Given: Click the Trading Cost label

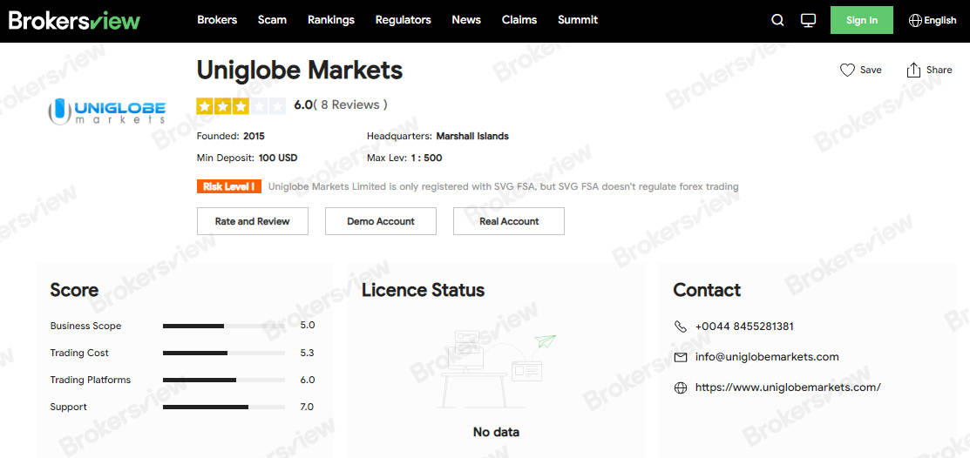Looking at the screenshot, I should pos(79,353).
